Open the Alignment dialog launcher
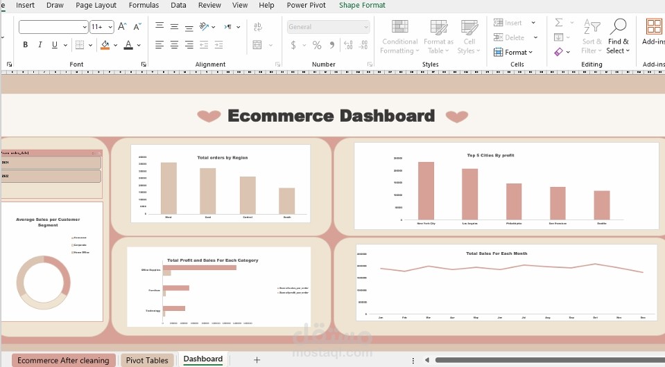 [x=278, y=64]
